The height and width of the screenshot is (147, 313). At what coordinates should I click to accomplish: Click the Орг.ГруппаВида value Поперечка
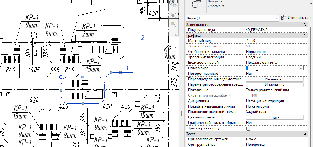point(274,145)
